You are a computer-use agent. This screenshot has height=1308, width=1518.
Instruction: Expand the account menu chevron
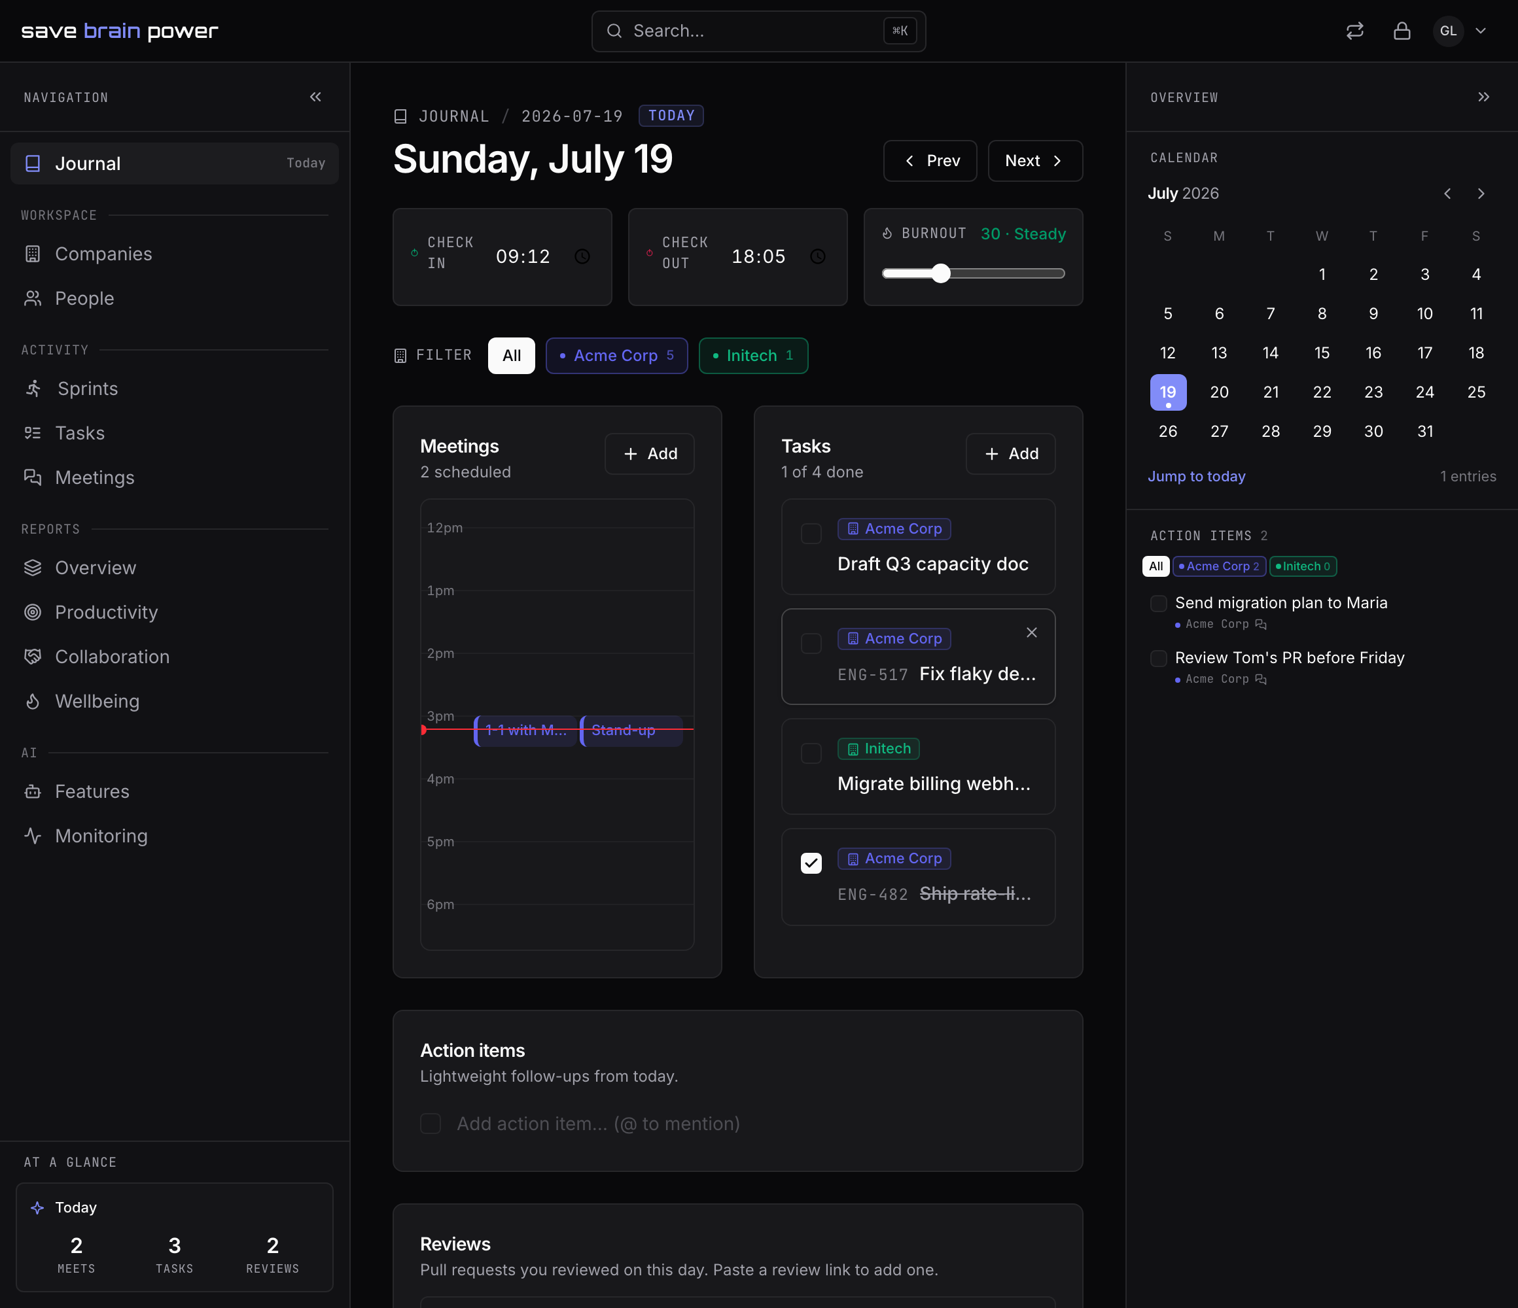pyautogui.click(x=1481, y=31)
